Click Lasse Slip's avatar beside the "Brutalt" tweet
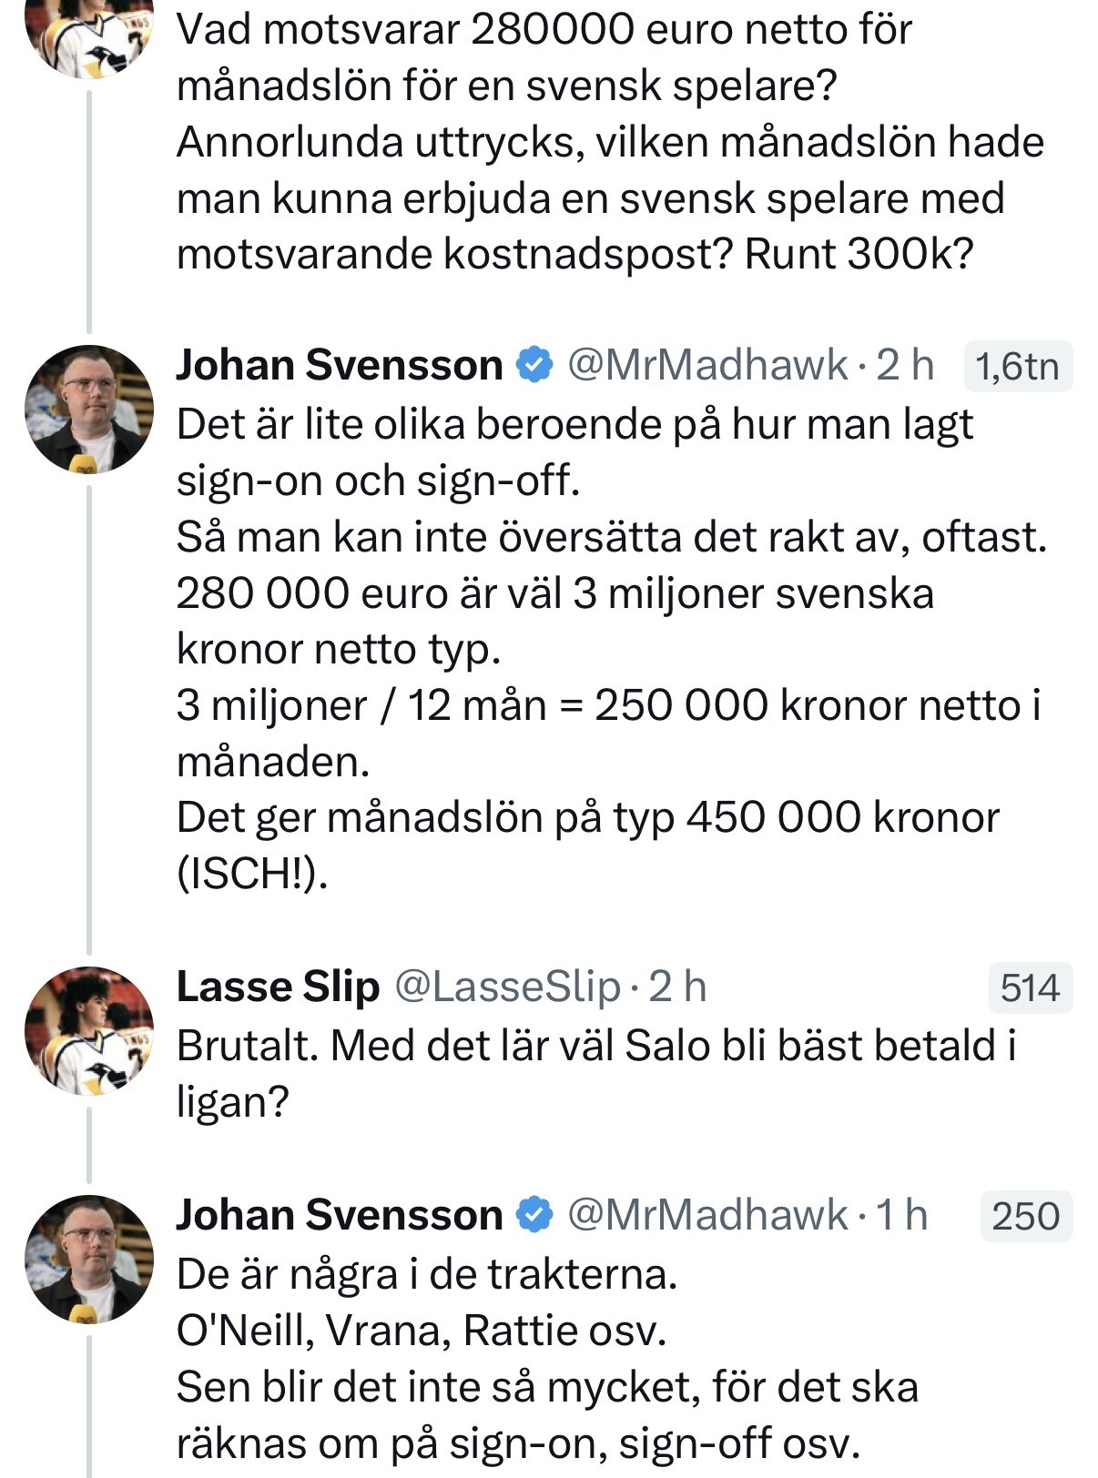 click(88, 1031)
